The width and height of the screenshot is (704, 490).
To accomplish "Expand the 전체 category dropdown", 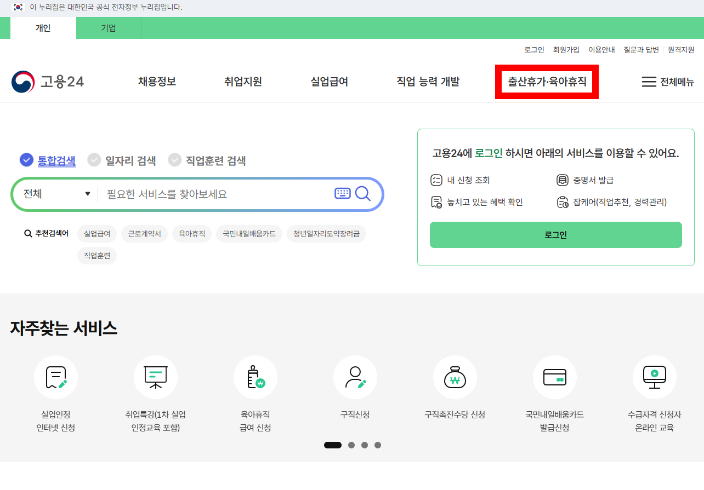I will (x=54, y=194).
